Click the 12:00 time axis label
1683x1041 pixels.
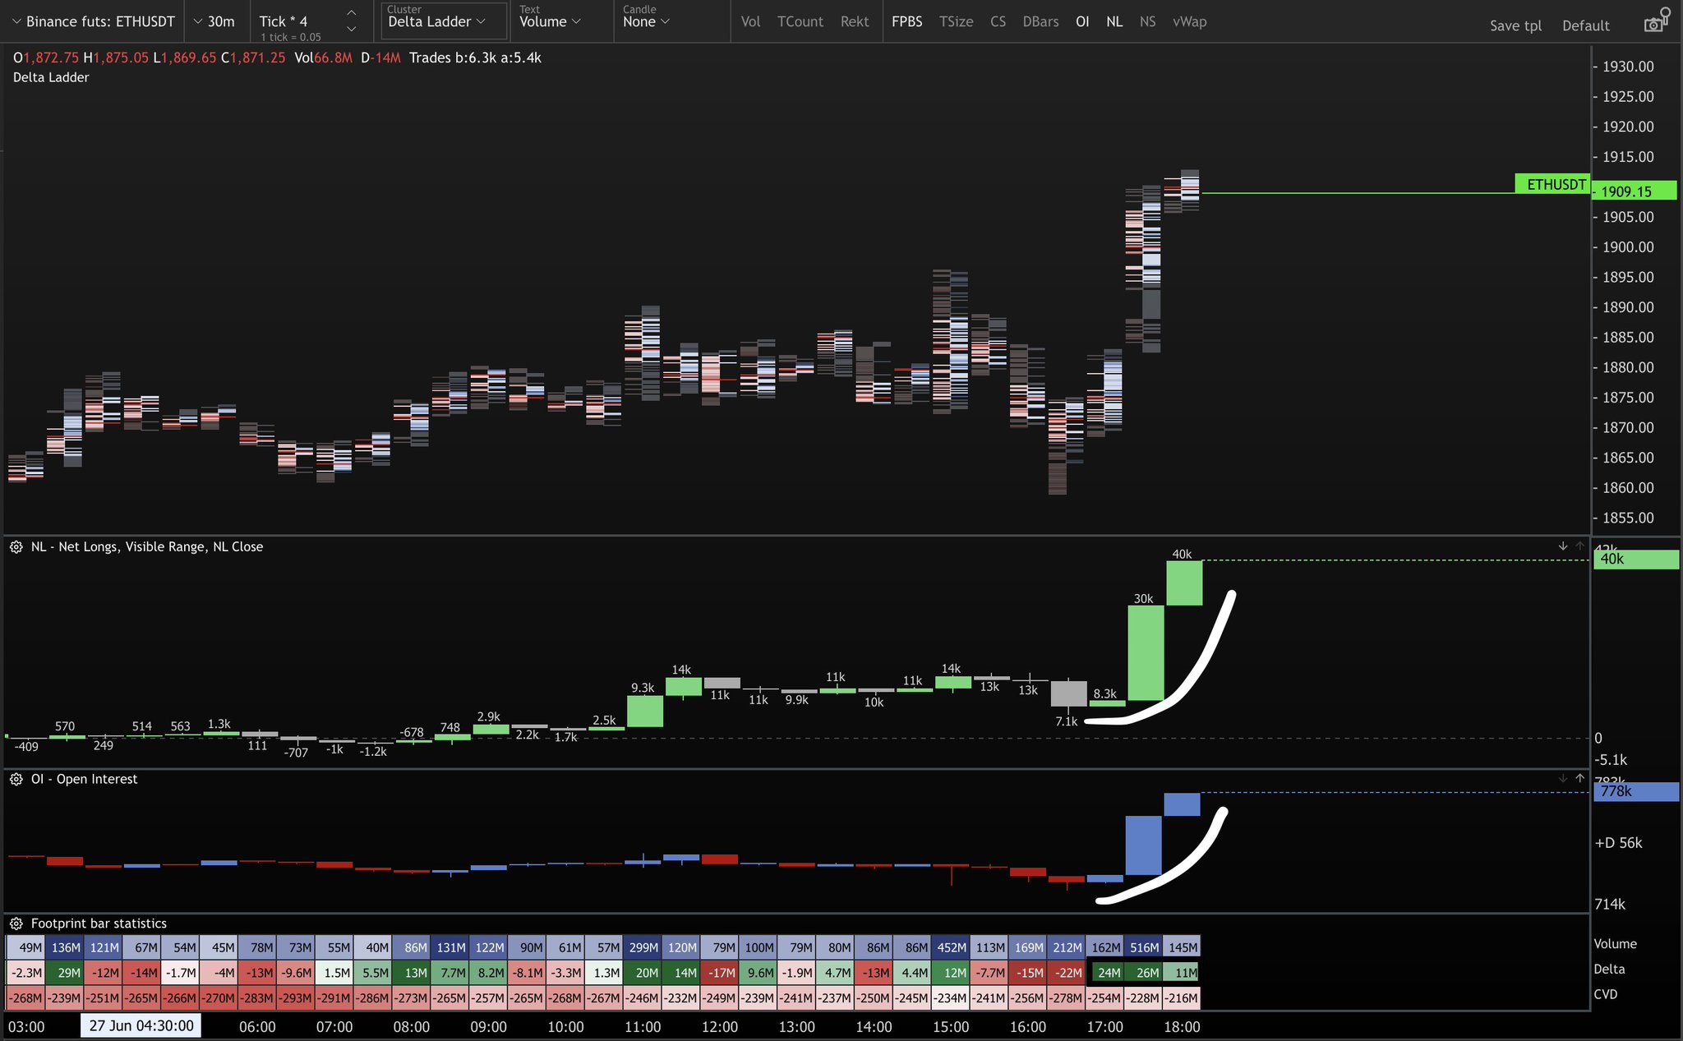click(720, 1026)
